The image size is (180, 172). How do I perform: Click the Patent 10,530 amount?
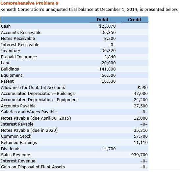point(109,81)
